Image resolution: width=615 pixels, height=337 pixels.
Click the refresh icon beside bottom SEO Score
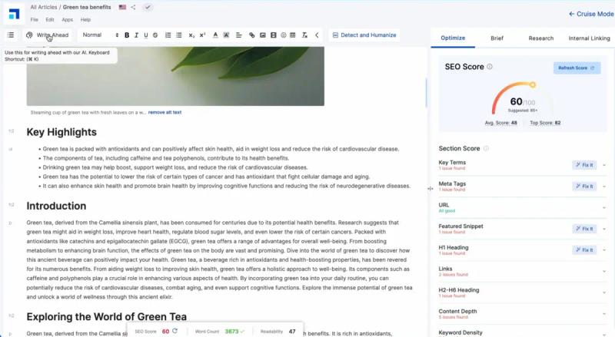(175, 331)
